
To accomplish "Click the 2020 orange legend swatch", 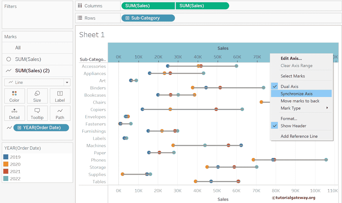I will (x=6, y=164).
